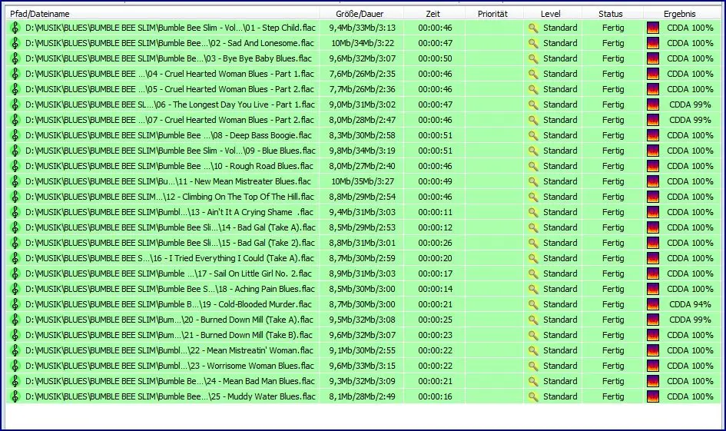
Task: Click magnifier level icon in 01 - Step Child row
Action: (x=533, y=28)
